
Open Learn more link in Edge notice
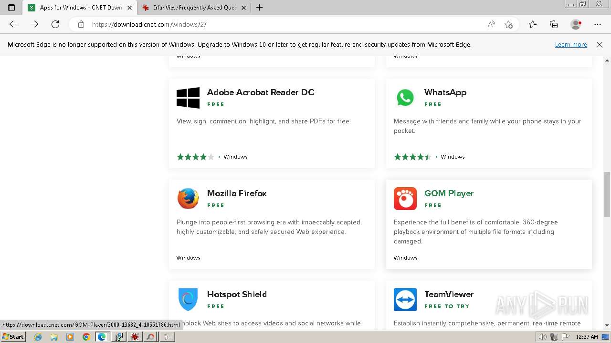pyautogui.click(x=571, y=45)
